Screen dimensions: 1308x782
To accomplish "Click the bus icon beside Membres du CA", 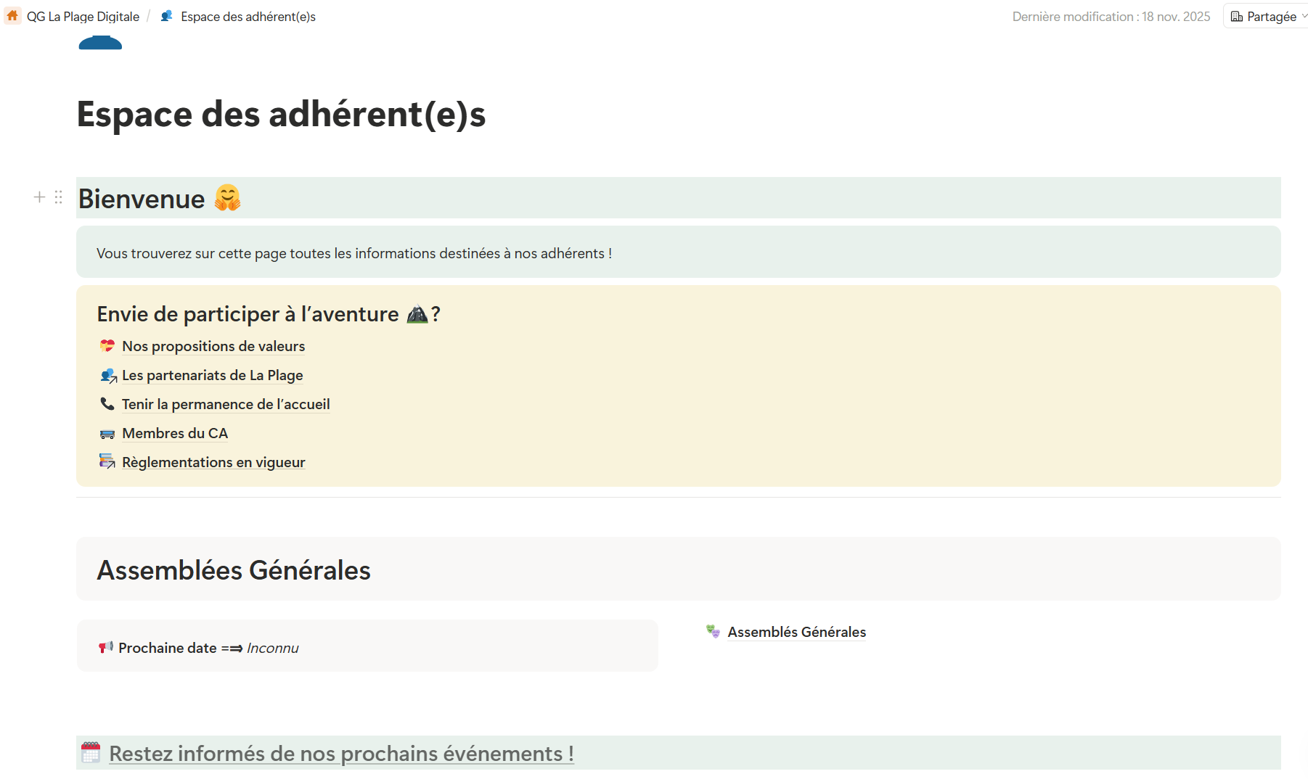I will (107, 434).
